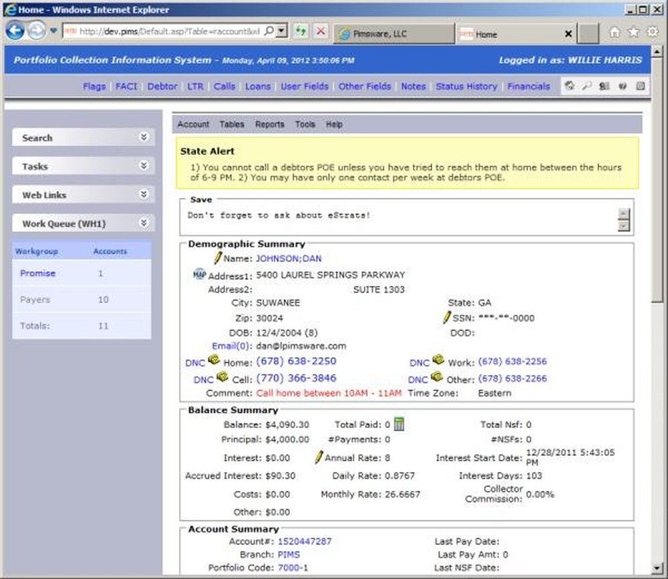Click the magnifier search icon in PIMS toolbar
668x579 pixels.
click(587, 86)
